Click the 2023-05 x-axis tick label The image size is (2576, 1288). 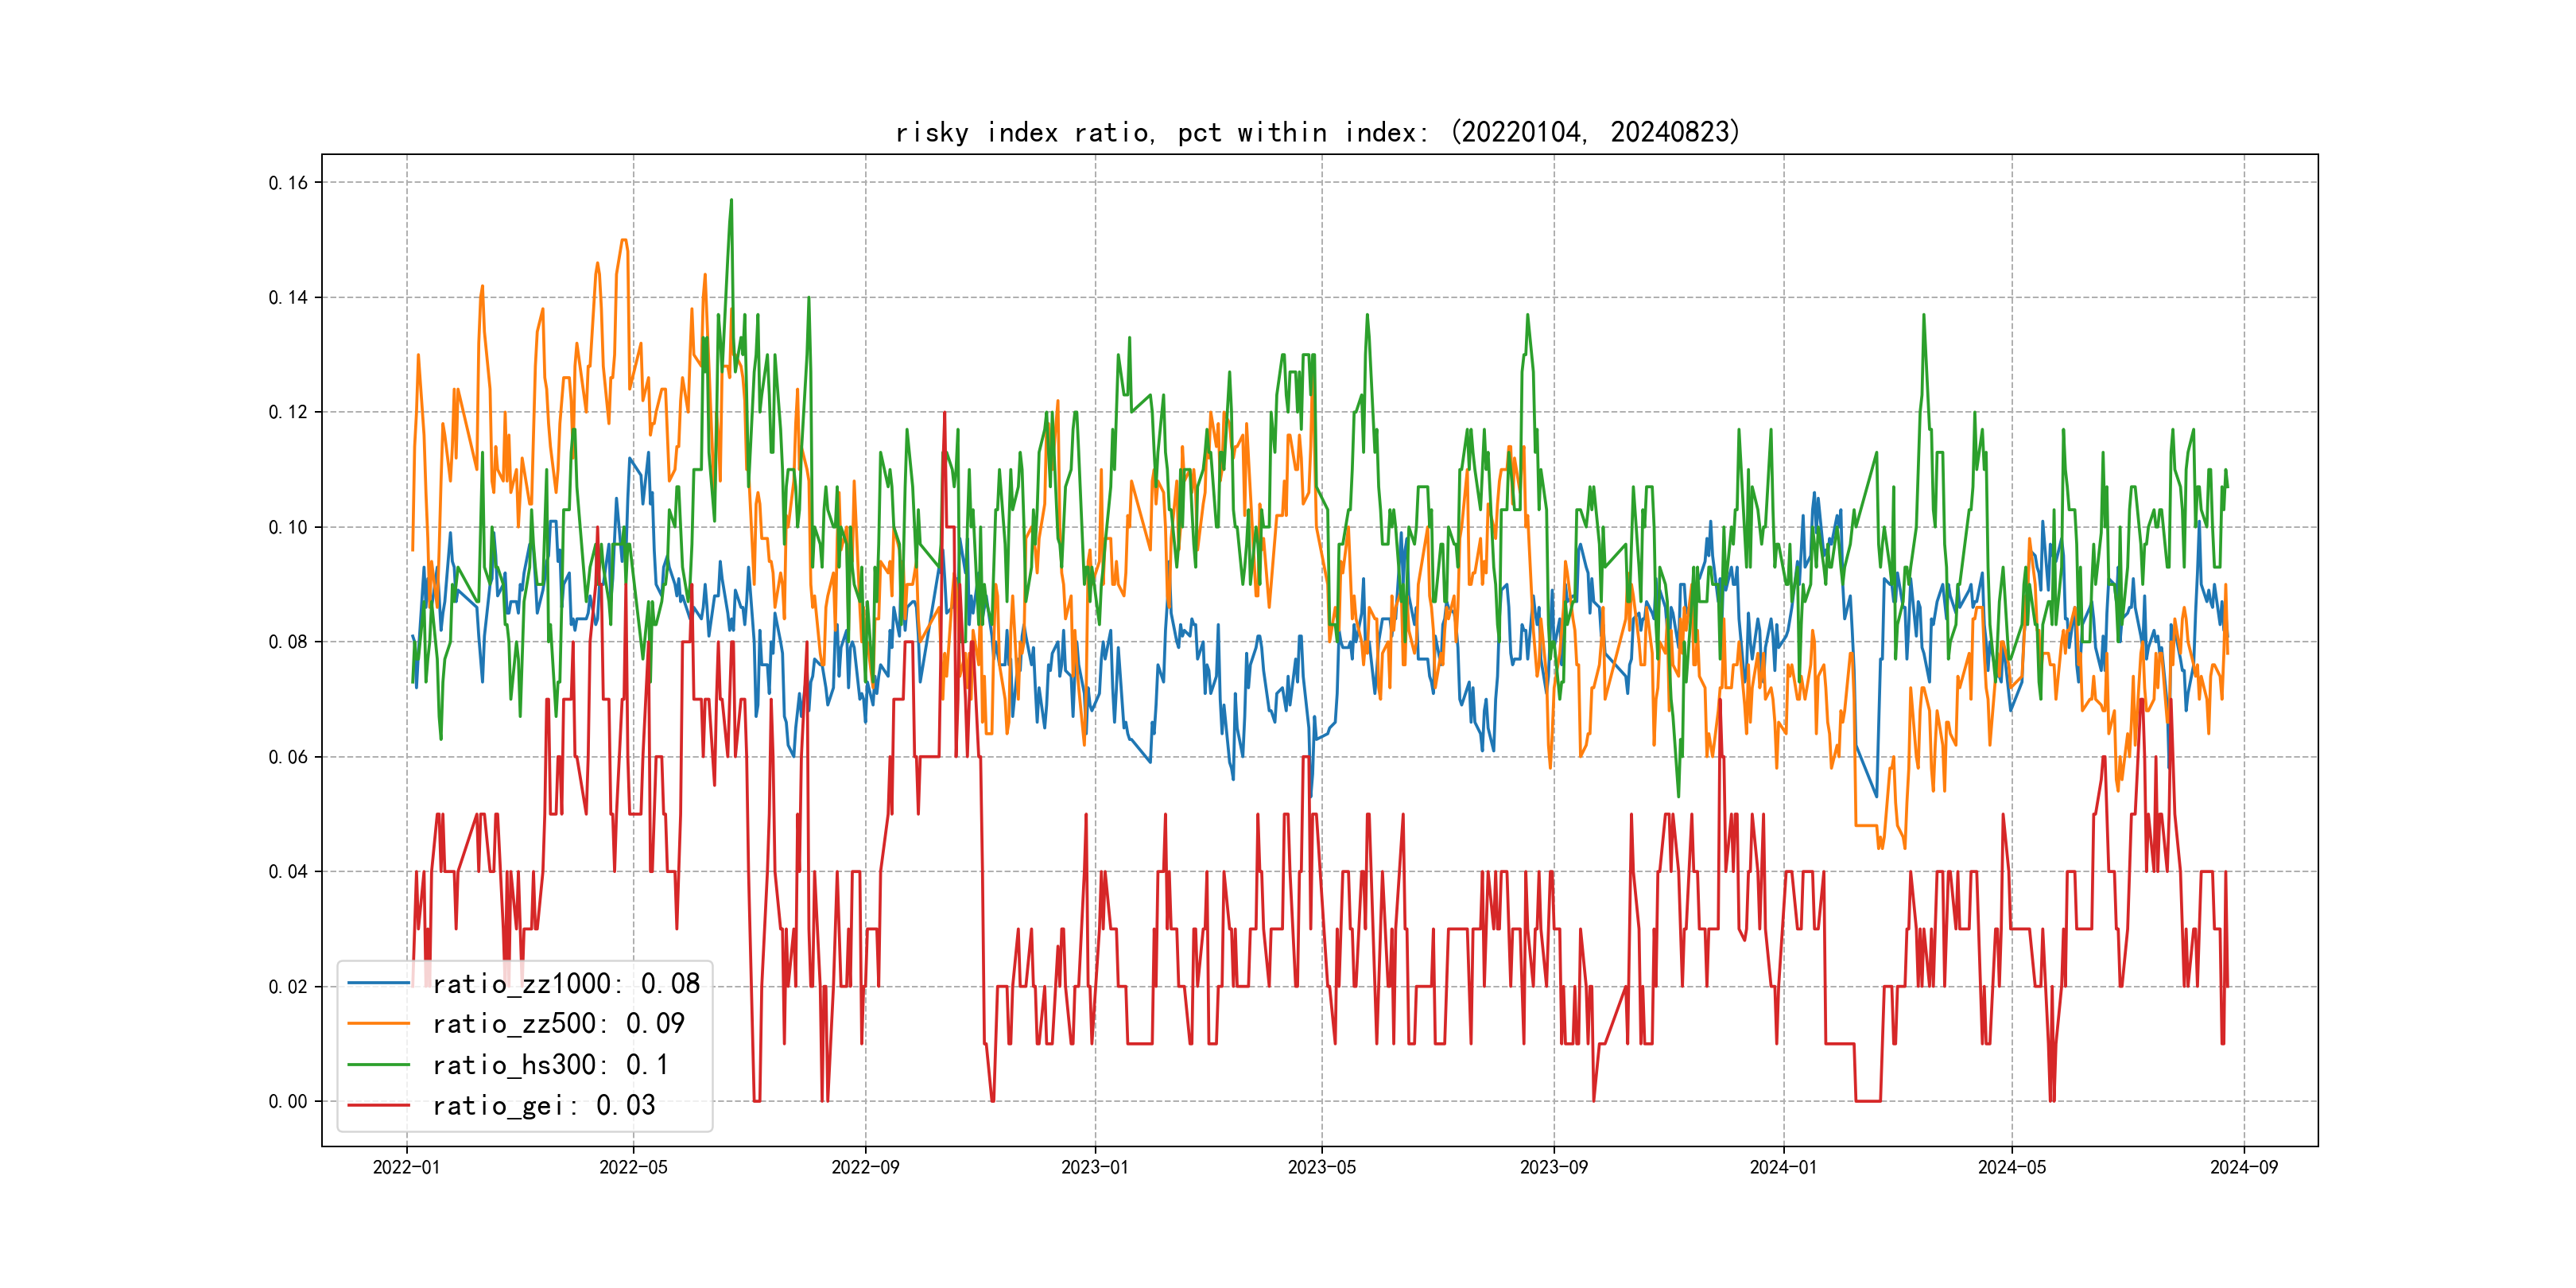pyautogui.click(x=1321, y=1167)
